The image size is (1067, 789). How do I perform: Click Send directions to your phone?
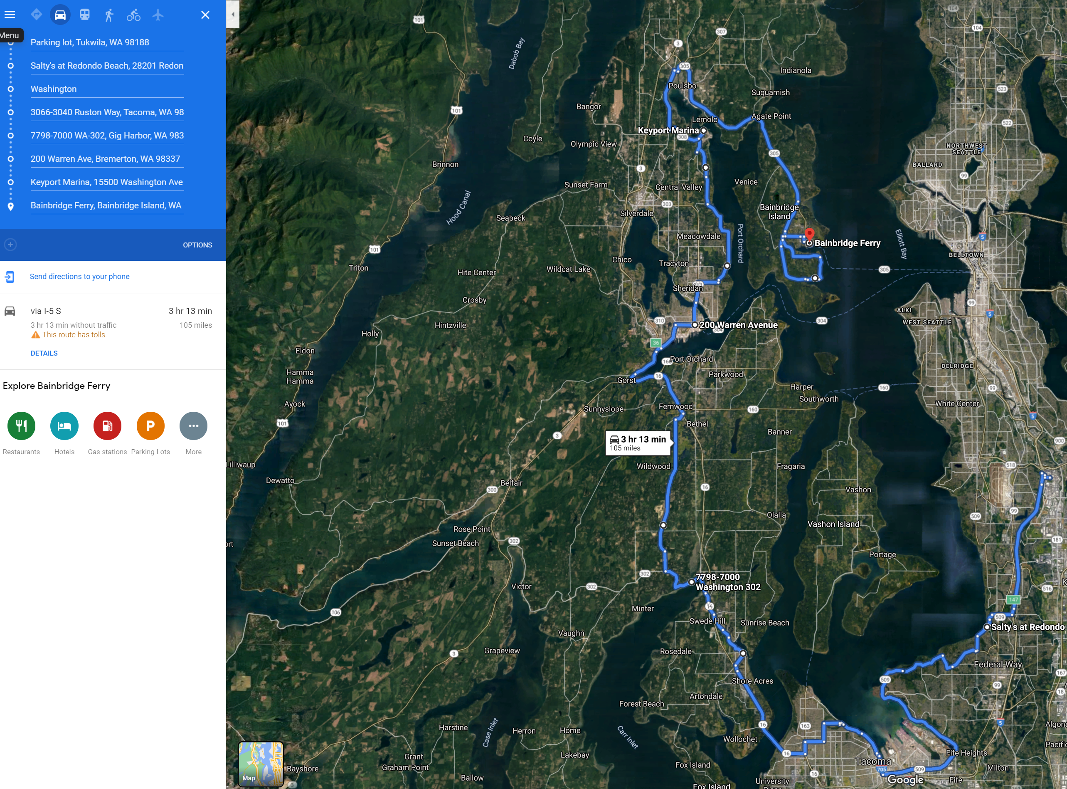[79, 277]
